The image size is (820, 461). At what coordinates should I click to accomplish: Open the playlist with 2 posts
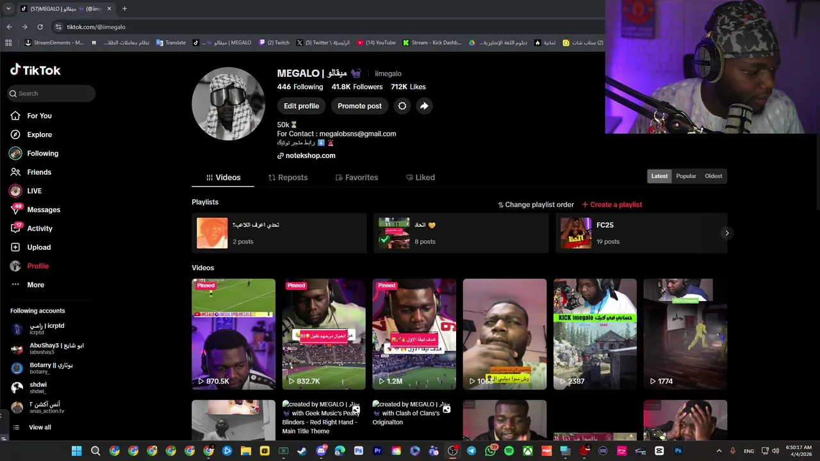click(279, 233)
